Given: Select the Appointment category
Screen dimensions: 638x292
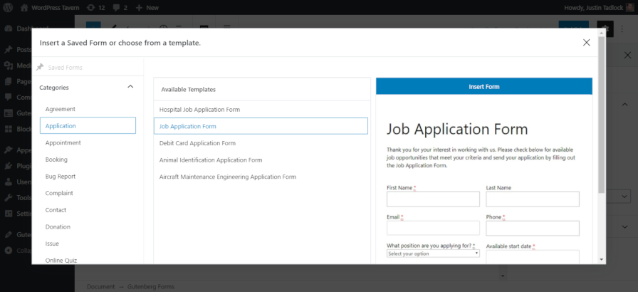Looking at the screenshot, I should [63, 142].
